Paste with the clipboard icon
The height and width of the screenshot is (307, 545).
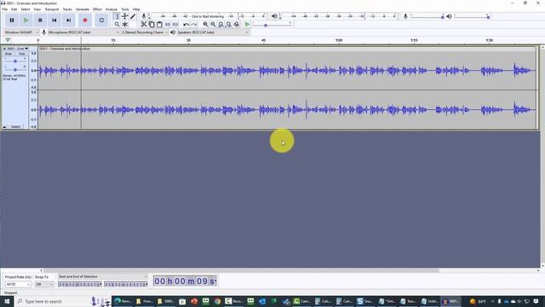pyautogui.click(x=159, y=25)
